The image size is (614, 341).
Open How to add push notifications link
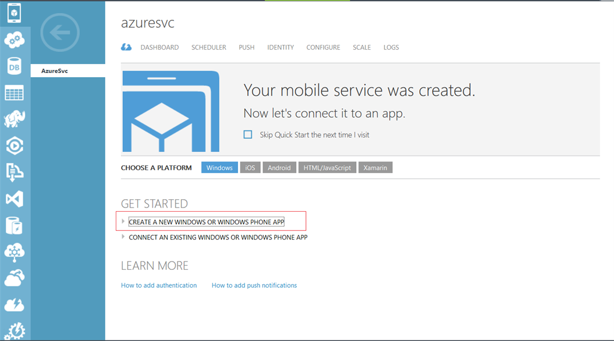pyautogui.click(x=254, y=285)
